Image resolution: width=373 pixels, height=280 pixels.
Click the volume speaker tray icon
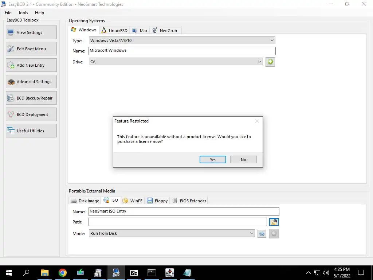(x=326, y=273)
